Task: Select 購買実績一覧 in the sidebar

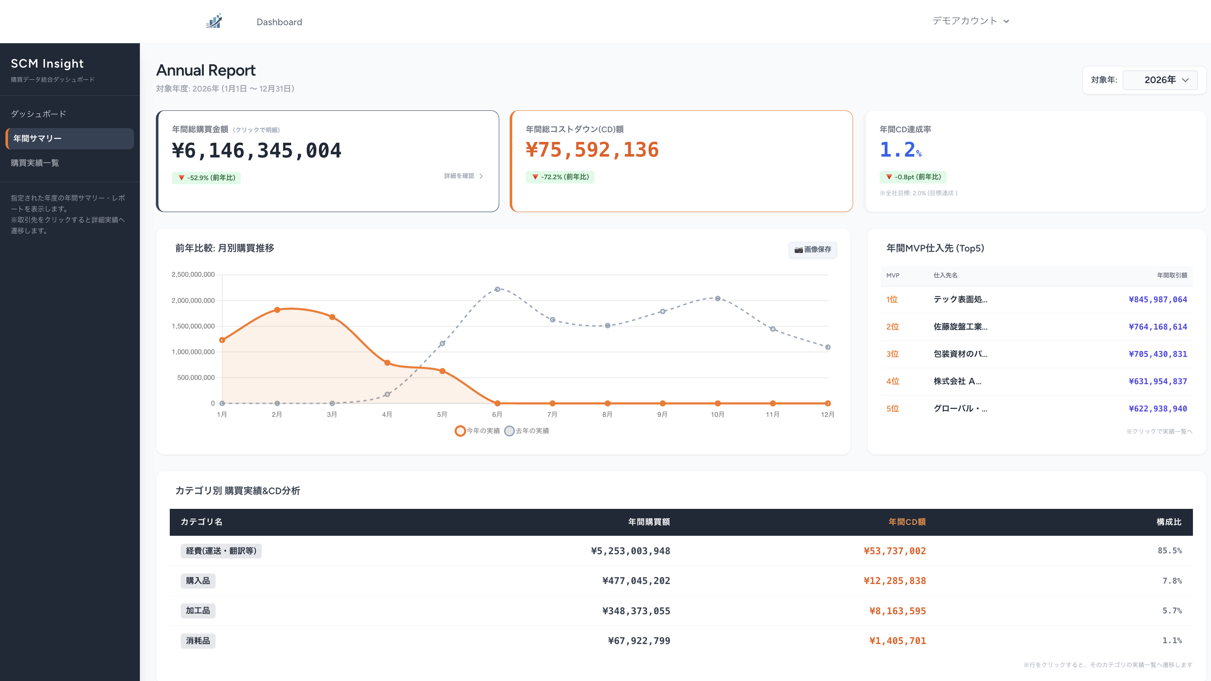Action: (x=35, y=163)
